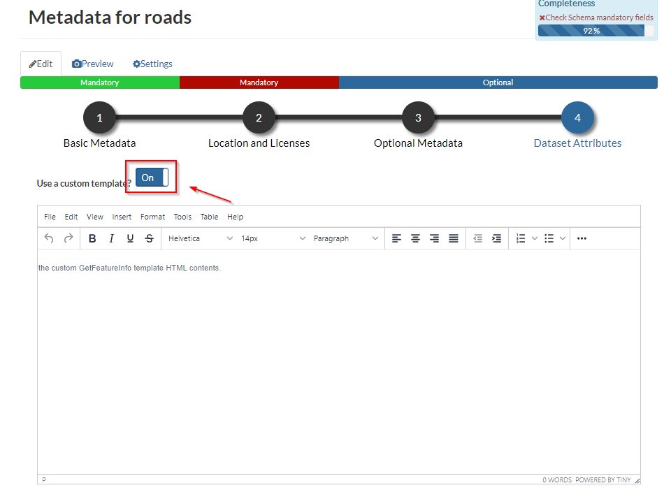The image size is (664, 497).
Task: Apply bold formatting to text
Action: point(92,238)
